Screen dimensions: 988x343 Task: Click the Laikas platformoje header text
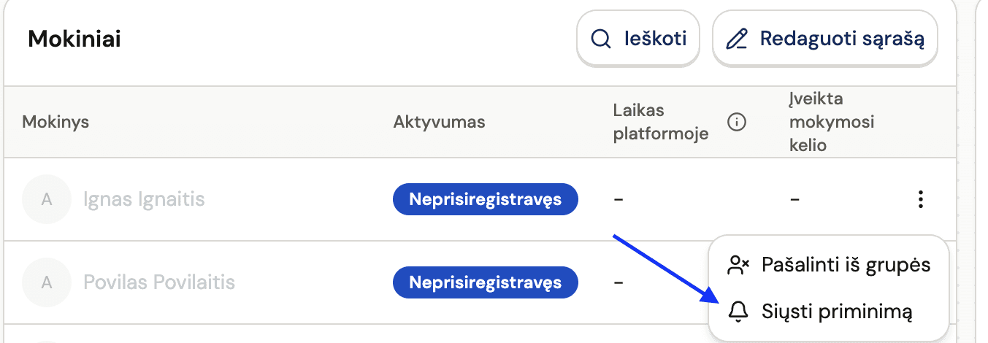[661, 122]
